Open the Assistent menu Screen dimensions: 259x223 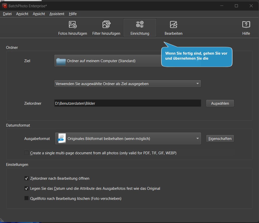tap(57, 14)
